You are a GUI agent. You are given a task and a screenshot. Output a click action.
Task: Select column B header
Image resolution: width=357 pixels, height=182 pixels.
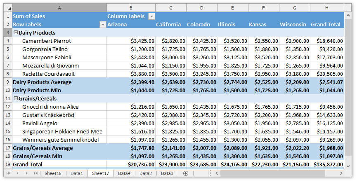[131, 8]
